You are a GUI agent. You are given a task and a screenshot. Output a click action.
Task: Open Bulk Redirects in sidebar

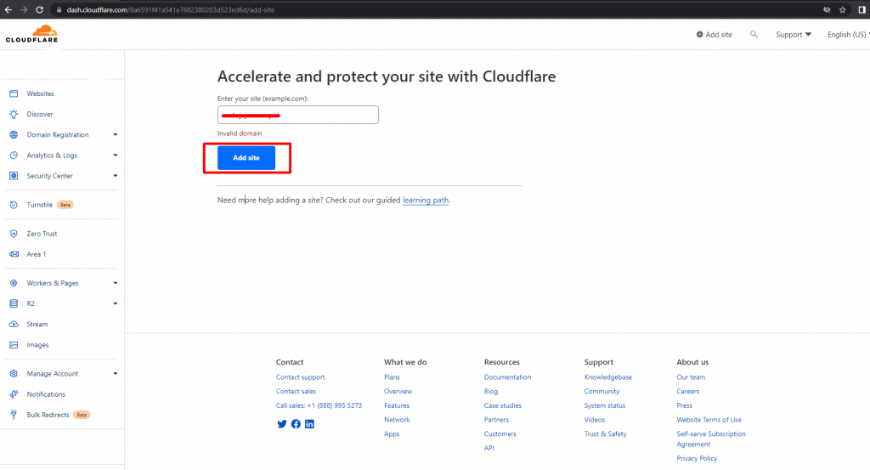point(48,415)
